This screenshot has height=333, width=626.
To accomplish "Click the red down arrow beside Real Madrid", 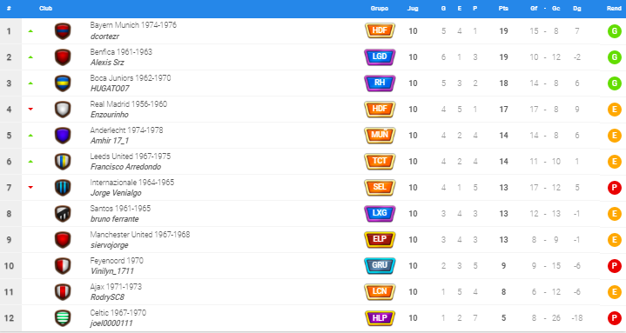I will (x=30, y=110).
